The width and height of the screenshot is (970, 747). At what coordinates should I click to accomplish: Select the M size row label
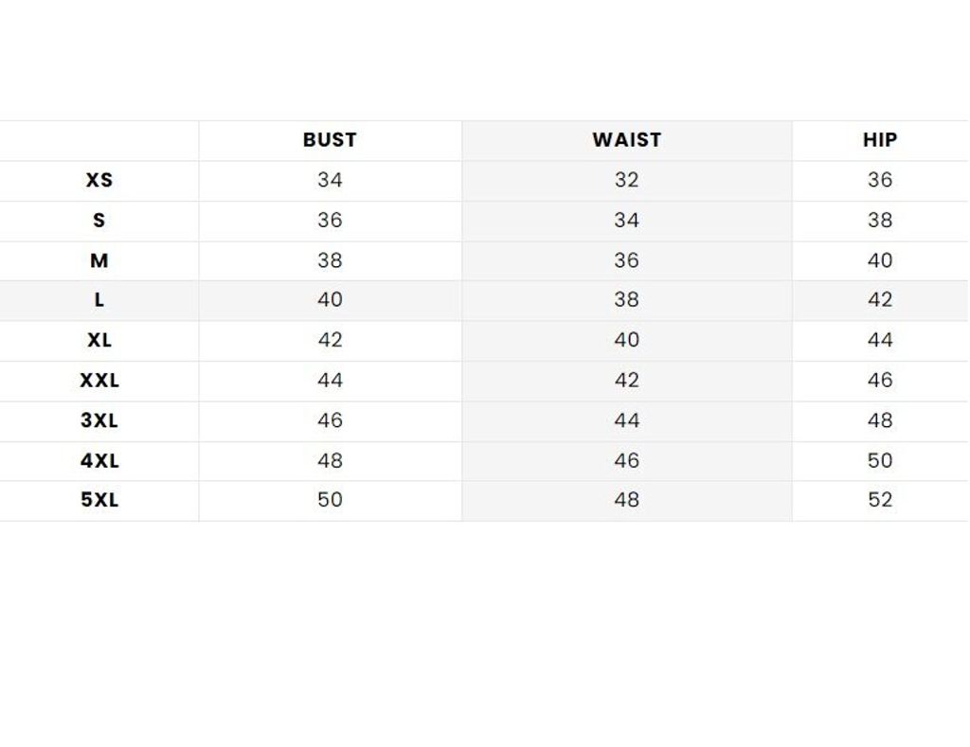[x=99, y=260]
